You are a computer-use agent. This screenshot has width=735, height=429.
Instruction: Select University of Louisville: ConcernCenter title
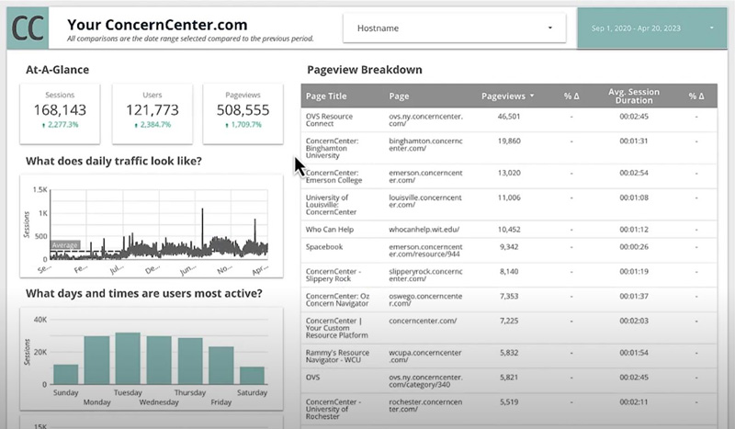pos(331,205)
